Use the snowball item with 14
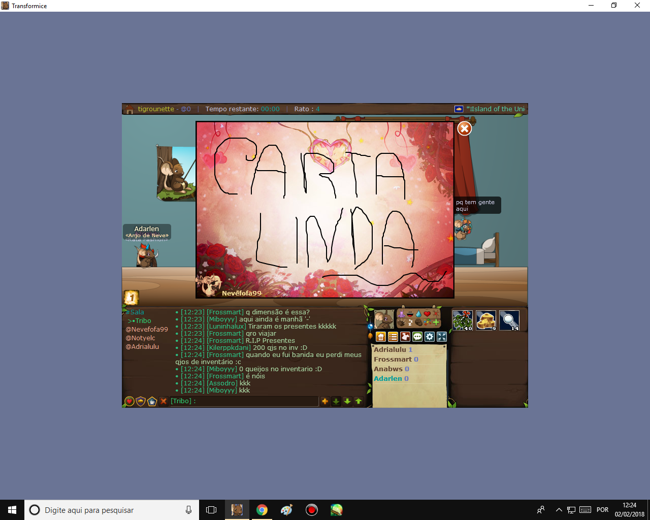This screenshot has width=650, height=520. [x=509, y=320]
